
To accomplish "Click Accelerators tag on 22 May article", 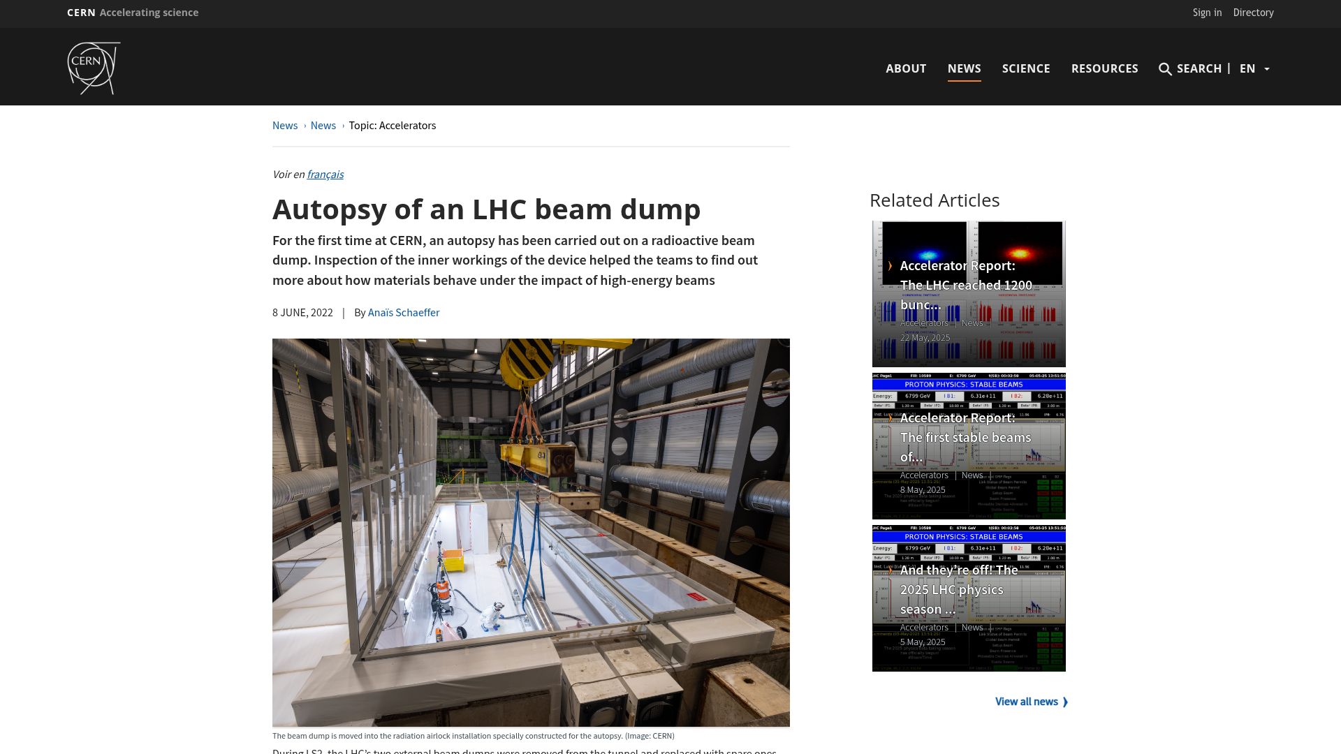I will coord(924,323).
